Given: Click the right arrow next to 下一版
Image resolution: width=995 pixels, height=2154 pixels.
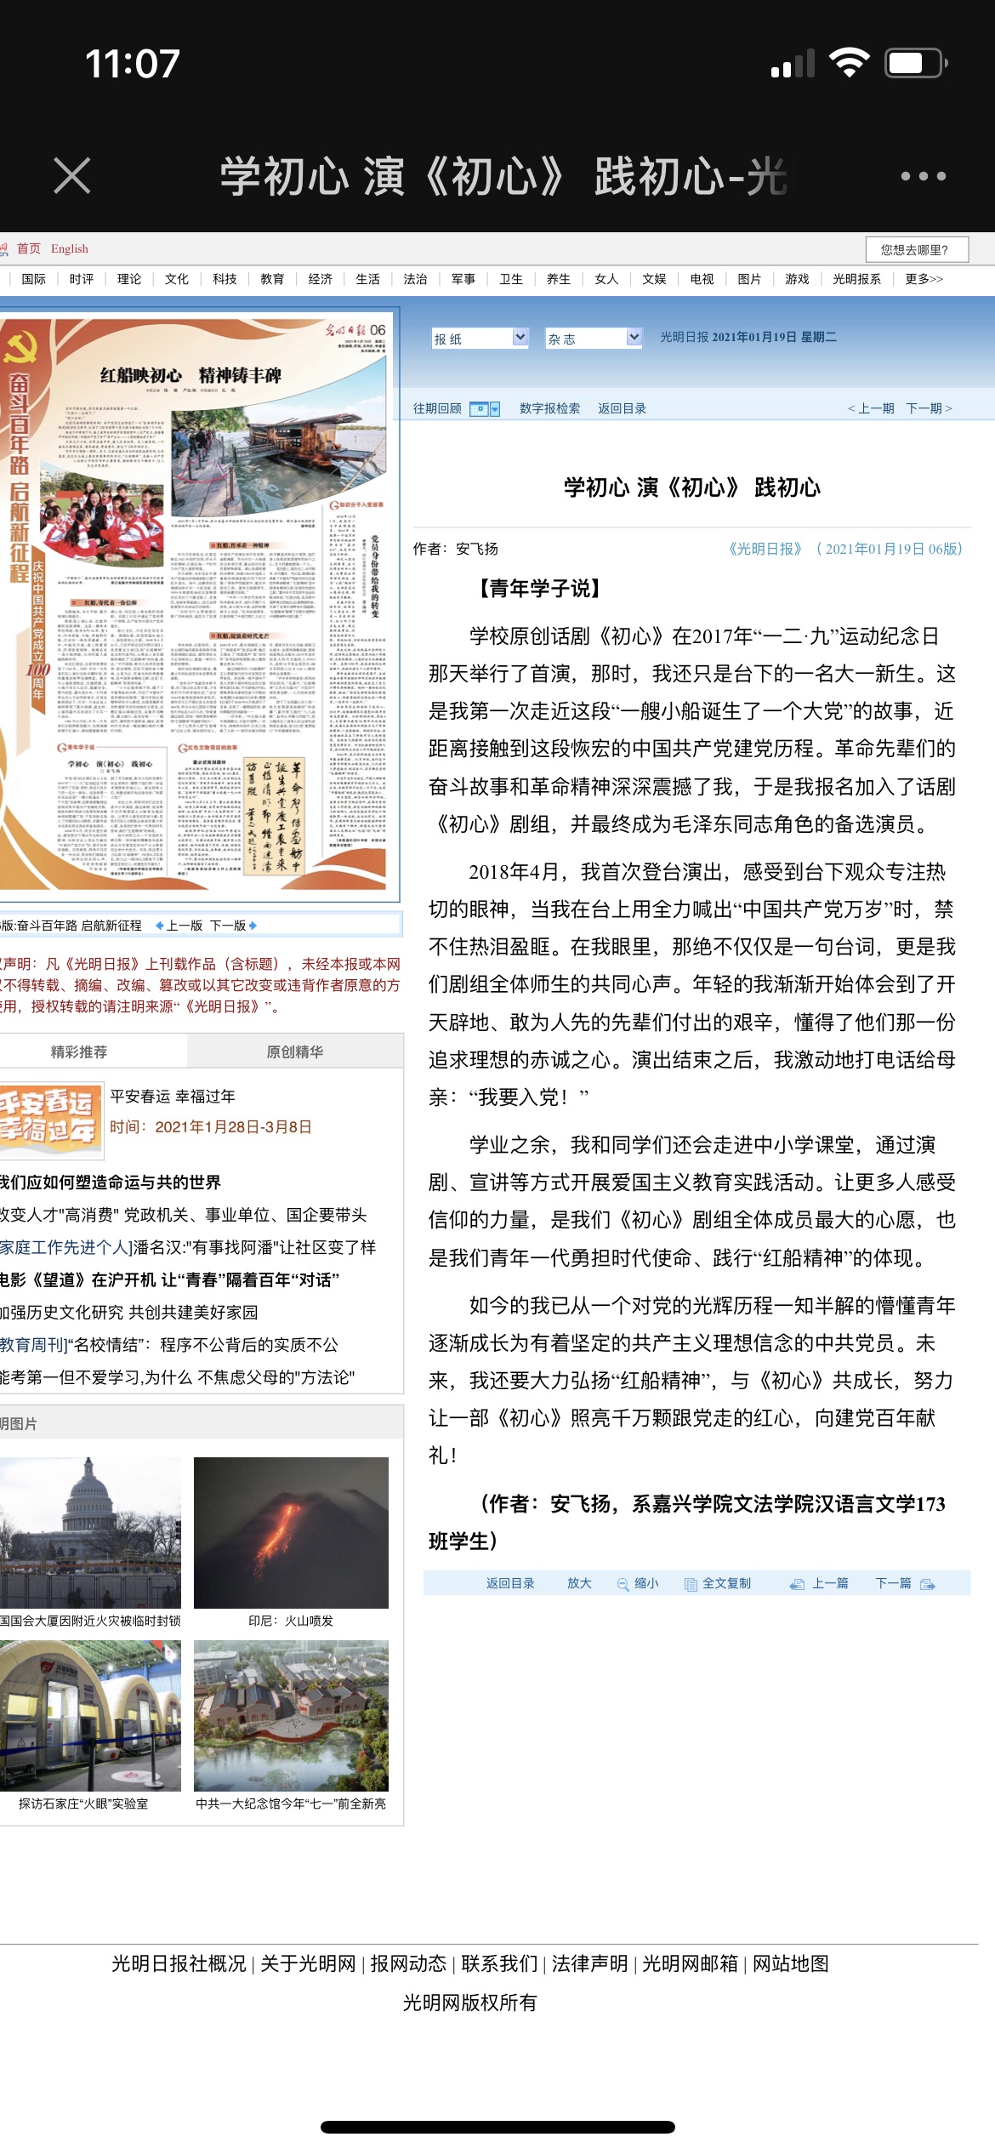Looking at the screenshot, I should 253,926.
